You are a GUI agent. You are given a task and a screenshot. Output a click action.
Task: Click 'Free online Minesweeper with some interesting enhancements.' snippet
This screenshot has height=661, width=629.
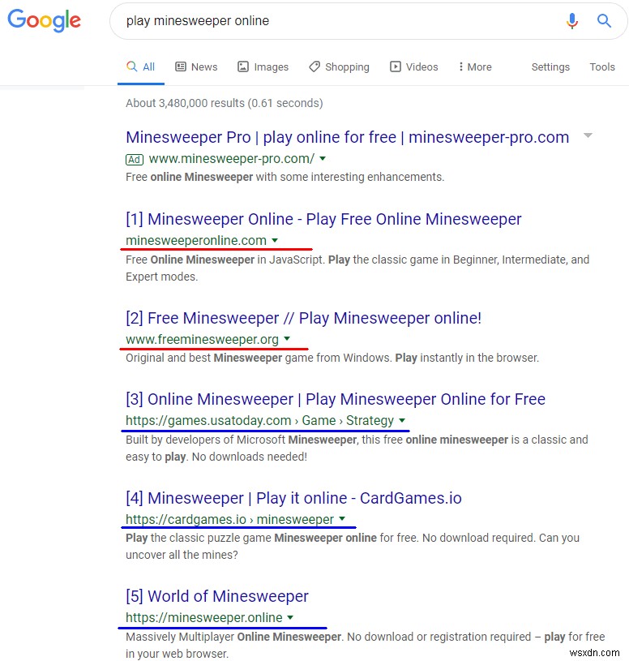(x=285, y=177)
